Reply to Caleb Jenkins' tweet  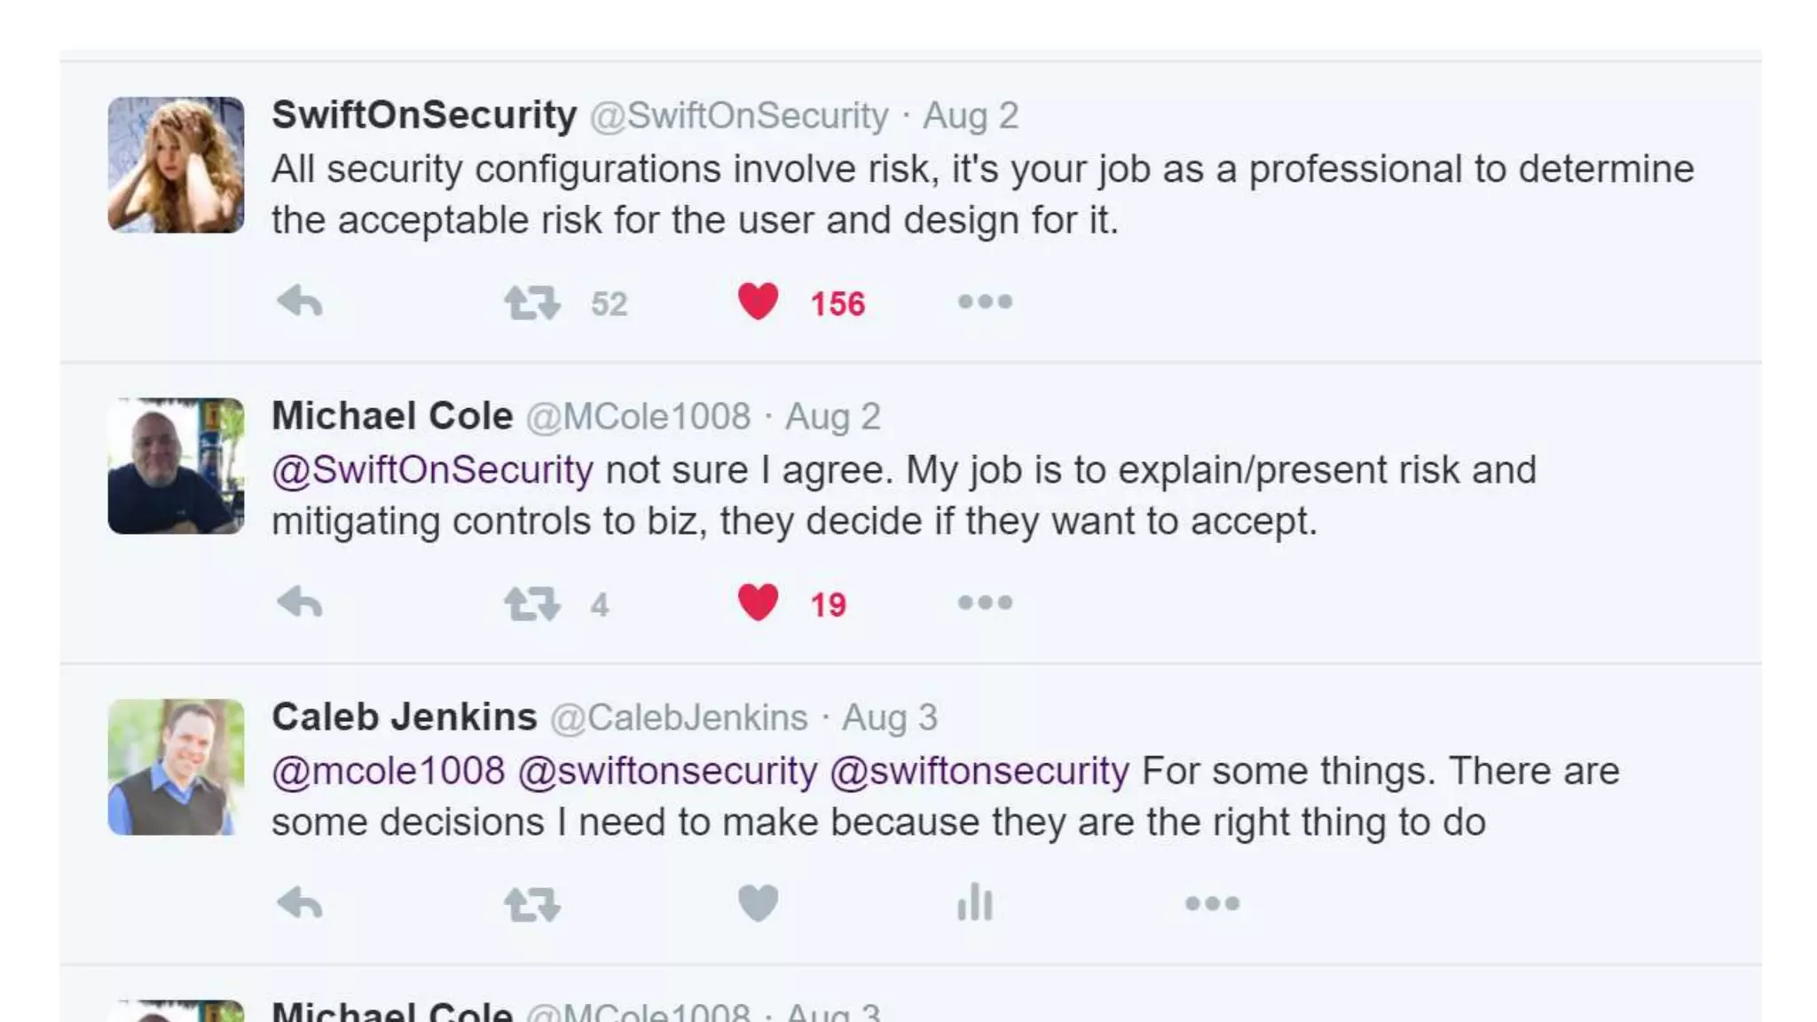click(300, 904)
